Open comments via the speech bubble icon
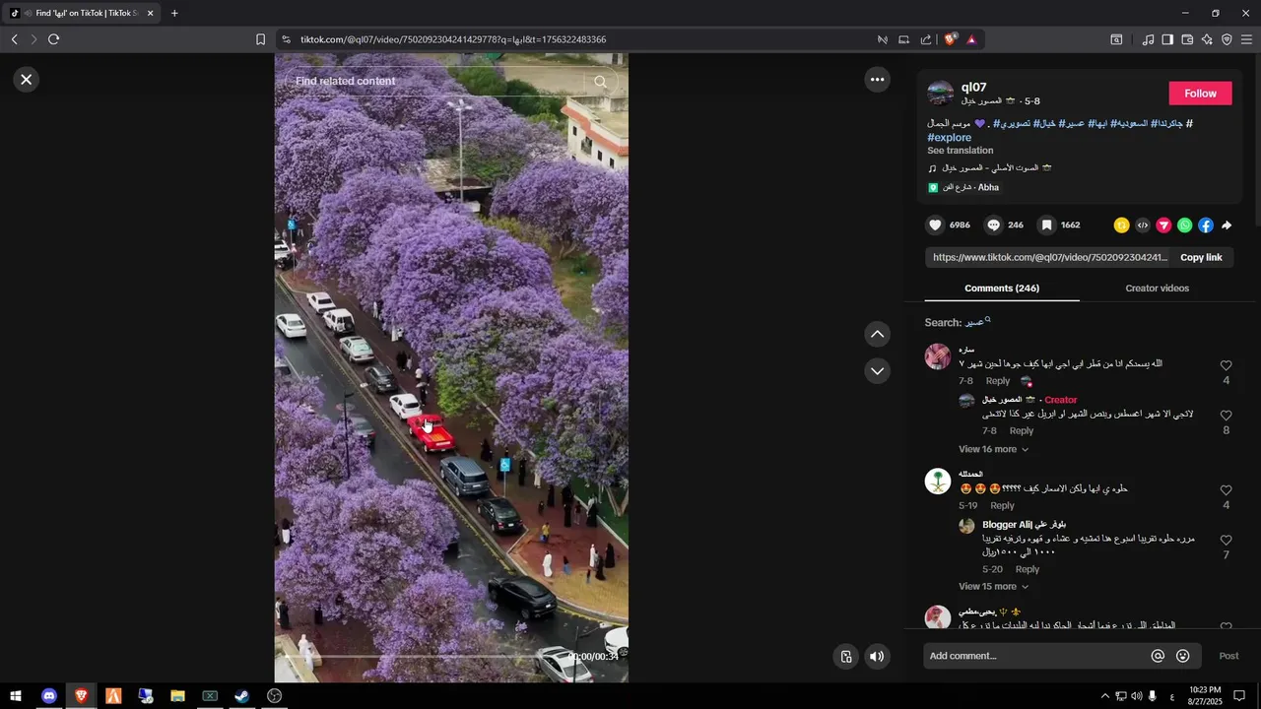Screen dimensions: 1261x709 coord(993,226)
